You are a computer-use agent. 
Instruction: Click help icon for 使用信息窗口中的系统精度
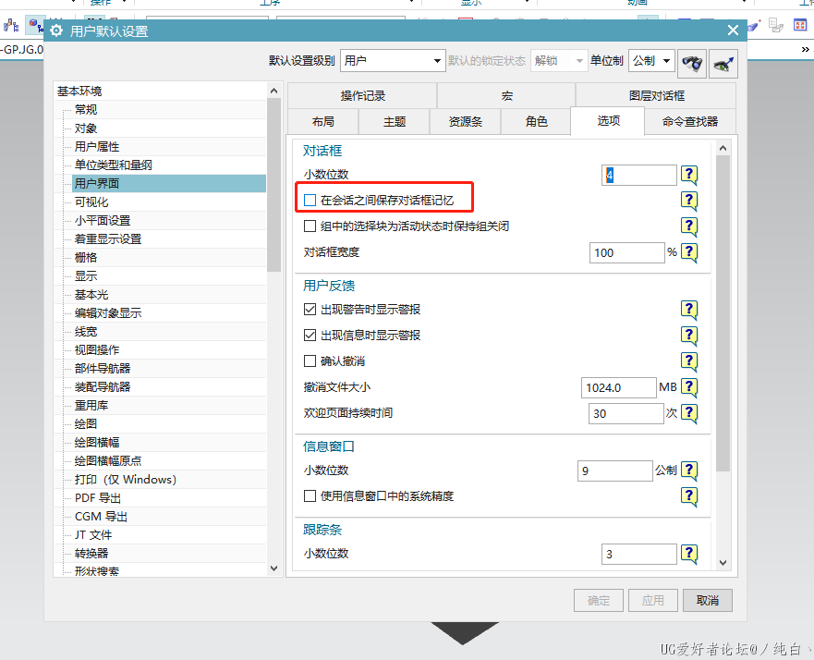tap(689, 497)
